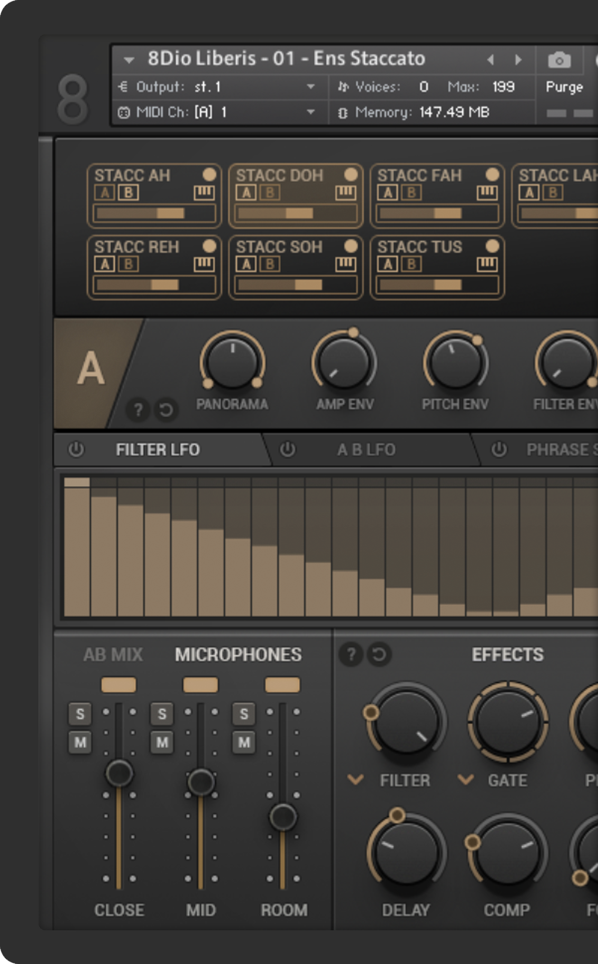Viewport: 598px width, 964px height.
Task: Click the reset icon beside Panorama knob
Action: [x=166, y=409]
